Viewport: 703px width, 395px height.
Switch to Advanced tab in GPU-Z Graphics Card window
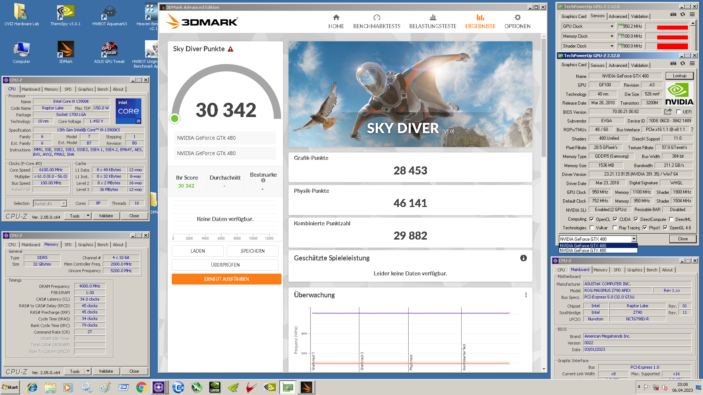(x=618, y=65)
